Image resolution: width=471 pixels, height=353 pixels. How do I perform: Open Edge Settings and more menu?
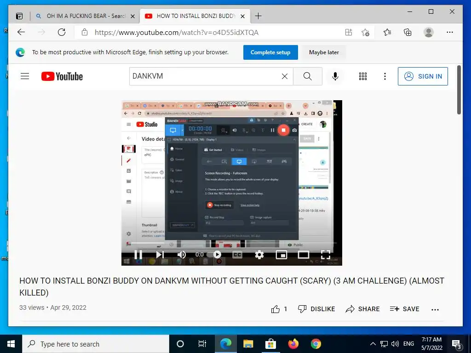(450, 32)
